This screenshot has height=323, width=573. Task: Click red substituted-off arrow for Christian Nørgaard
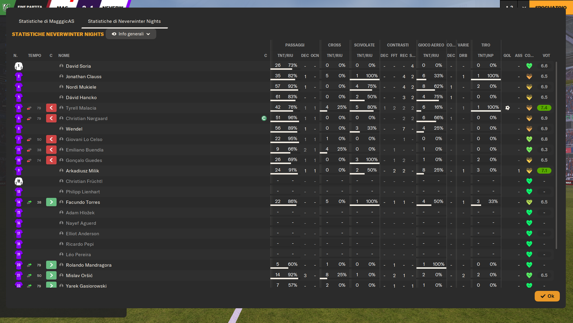tap(51, 119)
